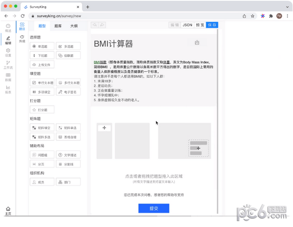Reload the page in Chrome
293x227 pixels.
pos(22,16)
